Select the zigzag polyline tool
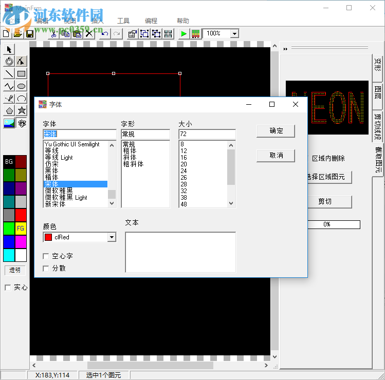 (x=9, y=86)
